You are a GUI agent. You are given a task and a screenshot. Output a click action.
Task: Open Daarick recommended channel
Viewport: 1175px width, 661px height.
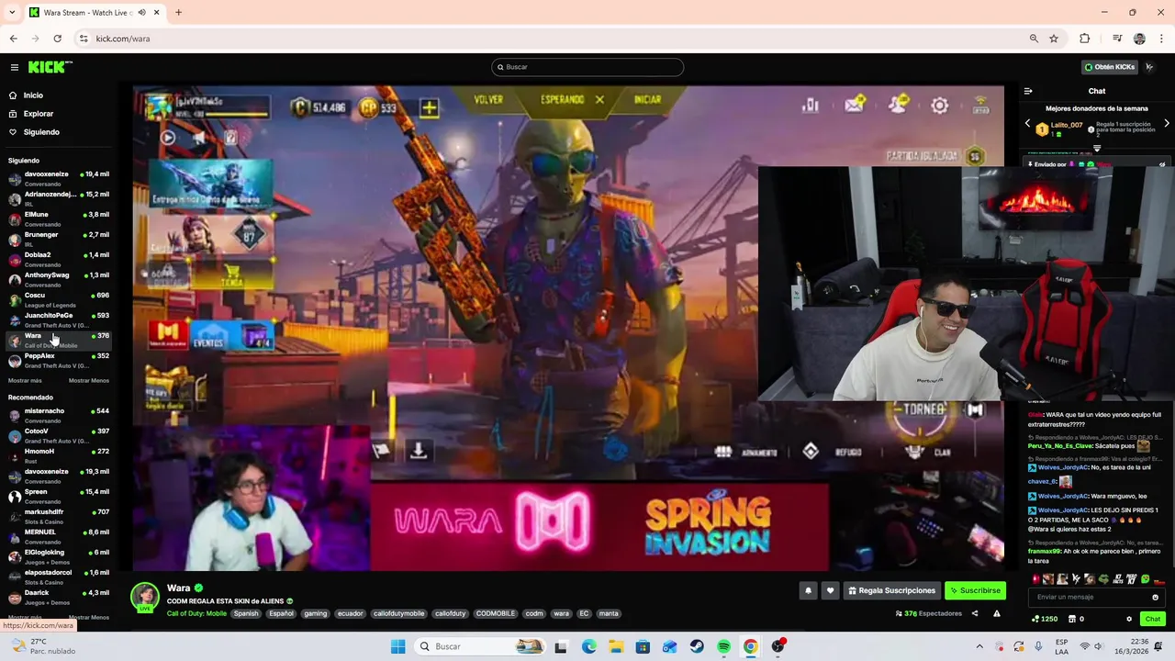click(x=58, y=597)
